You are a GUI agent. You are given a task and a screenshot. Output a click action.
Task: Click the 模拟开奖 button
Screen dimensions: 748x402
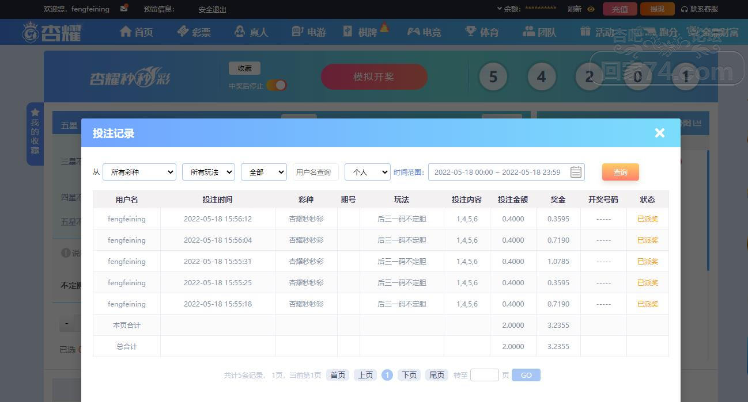pyautogui.click(x=374, y=76)
